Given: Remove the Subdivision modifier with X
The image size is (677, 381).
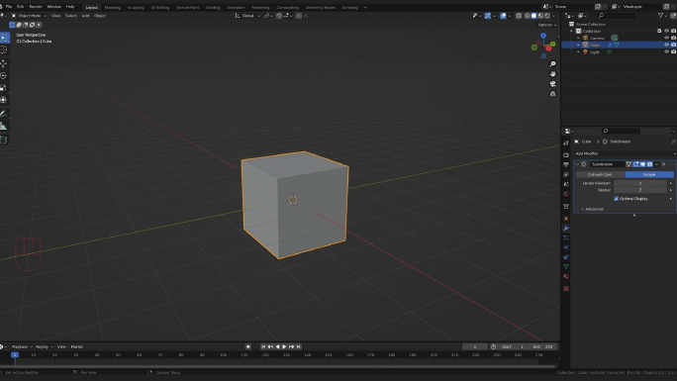Looking at the screenshot, I should [x=663, y=164].
